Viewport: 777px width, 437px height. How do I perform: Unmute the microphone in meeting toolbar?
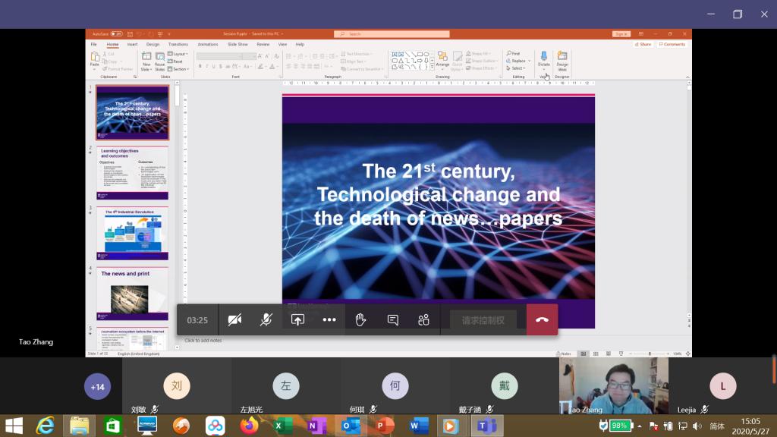point(266,320)
